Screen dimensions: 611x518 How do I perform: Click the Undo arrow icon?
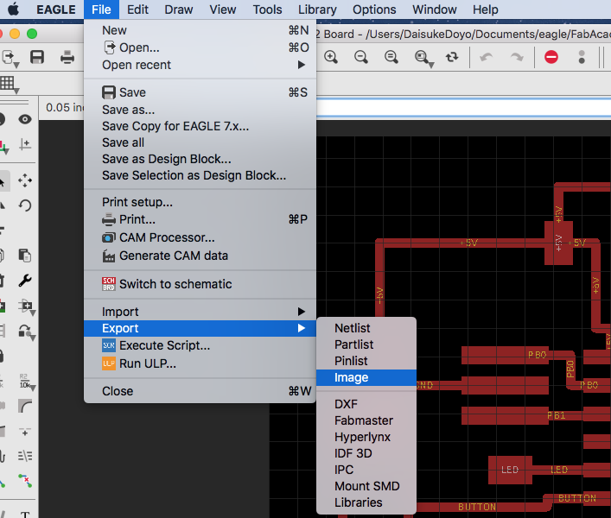tap(486, 57)
